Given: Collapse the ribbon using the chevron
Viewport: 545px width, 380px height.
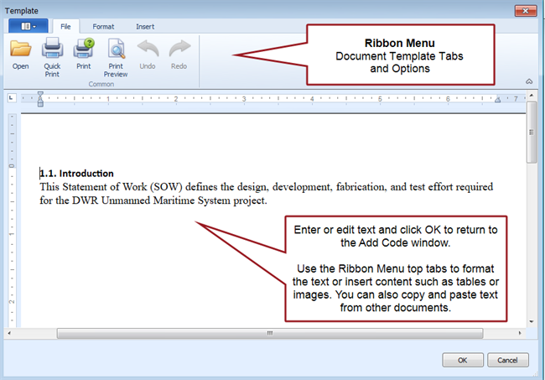Looking at the screenshot, I should pos(529,81).
